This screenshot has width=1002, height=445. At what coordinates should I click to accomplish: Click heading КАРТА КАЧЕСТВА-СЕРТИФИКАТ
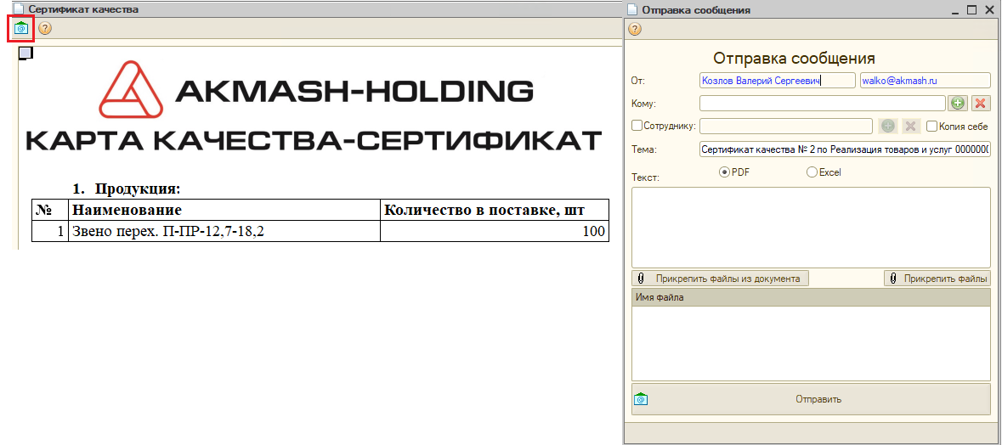314,140
